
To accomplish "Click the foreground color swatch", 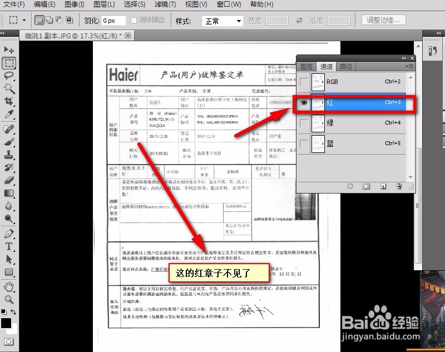I will click(5, 323).
